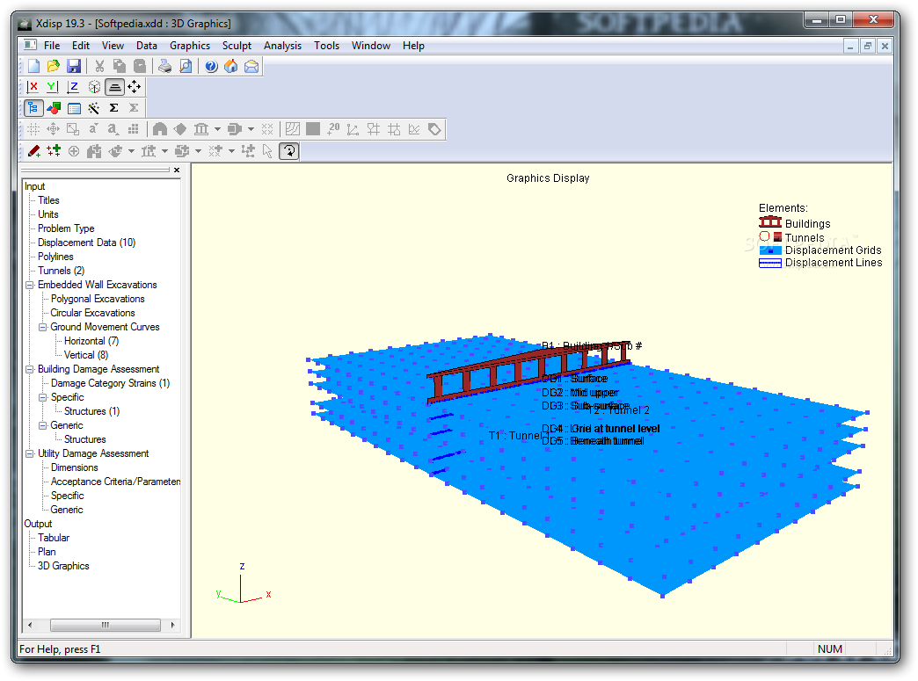Open the Edit menu

[81, 46]
